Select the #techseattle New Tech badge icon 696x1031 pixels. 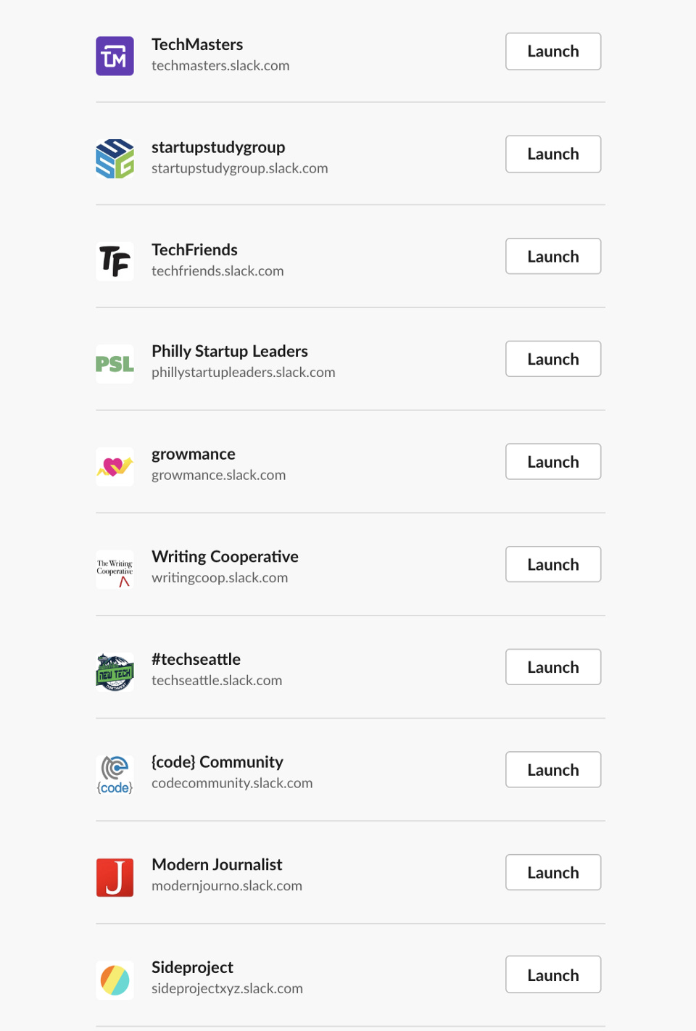tap(115, 672)
